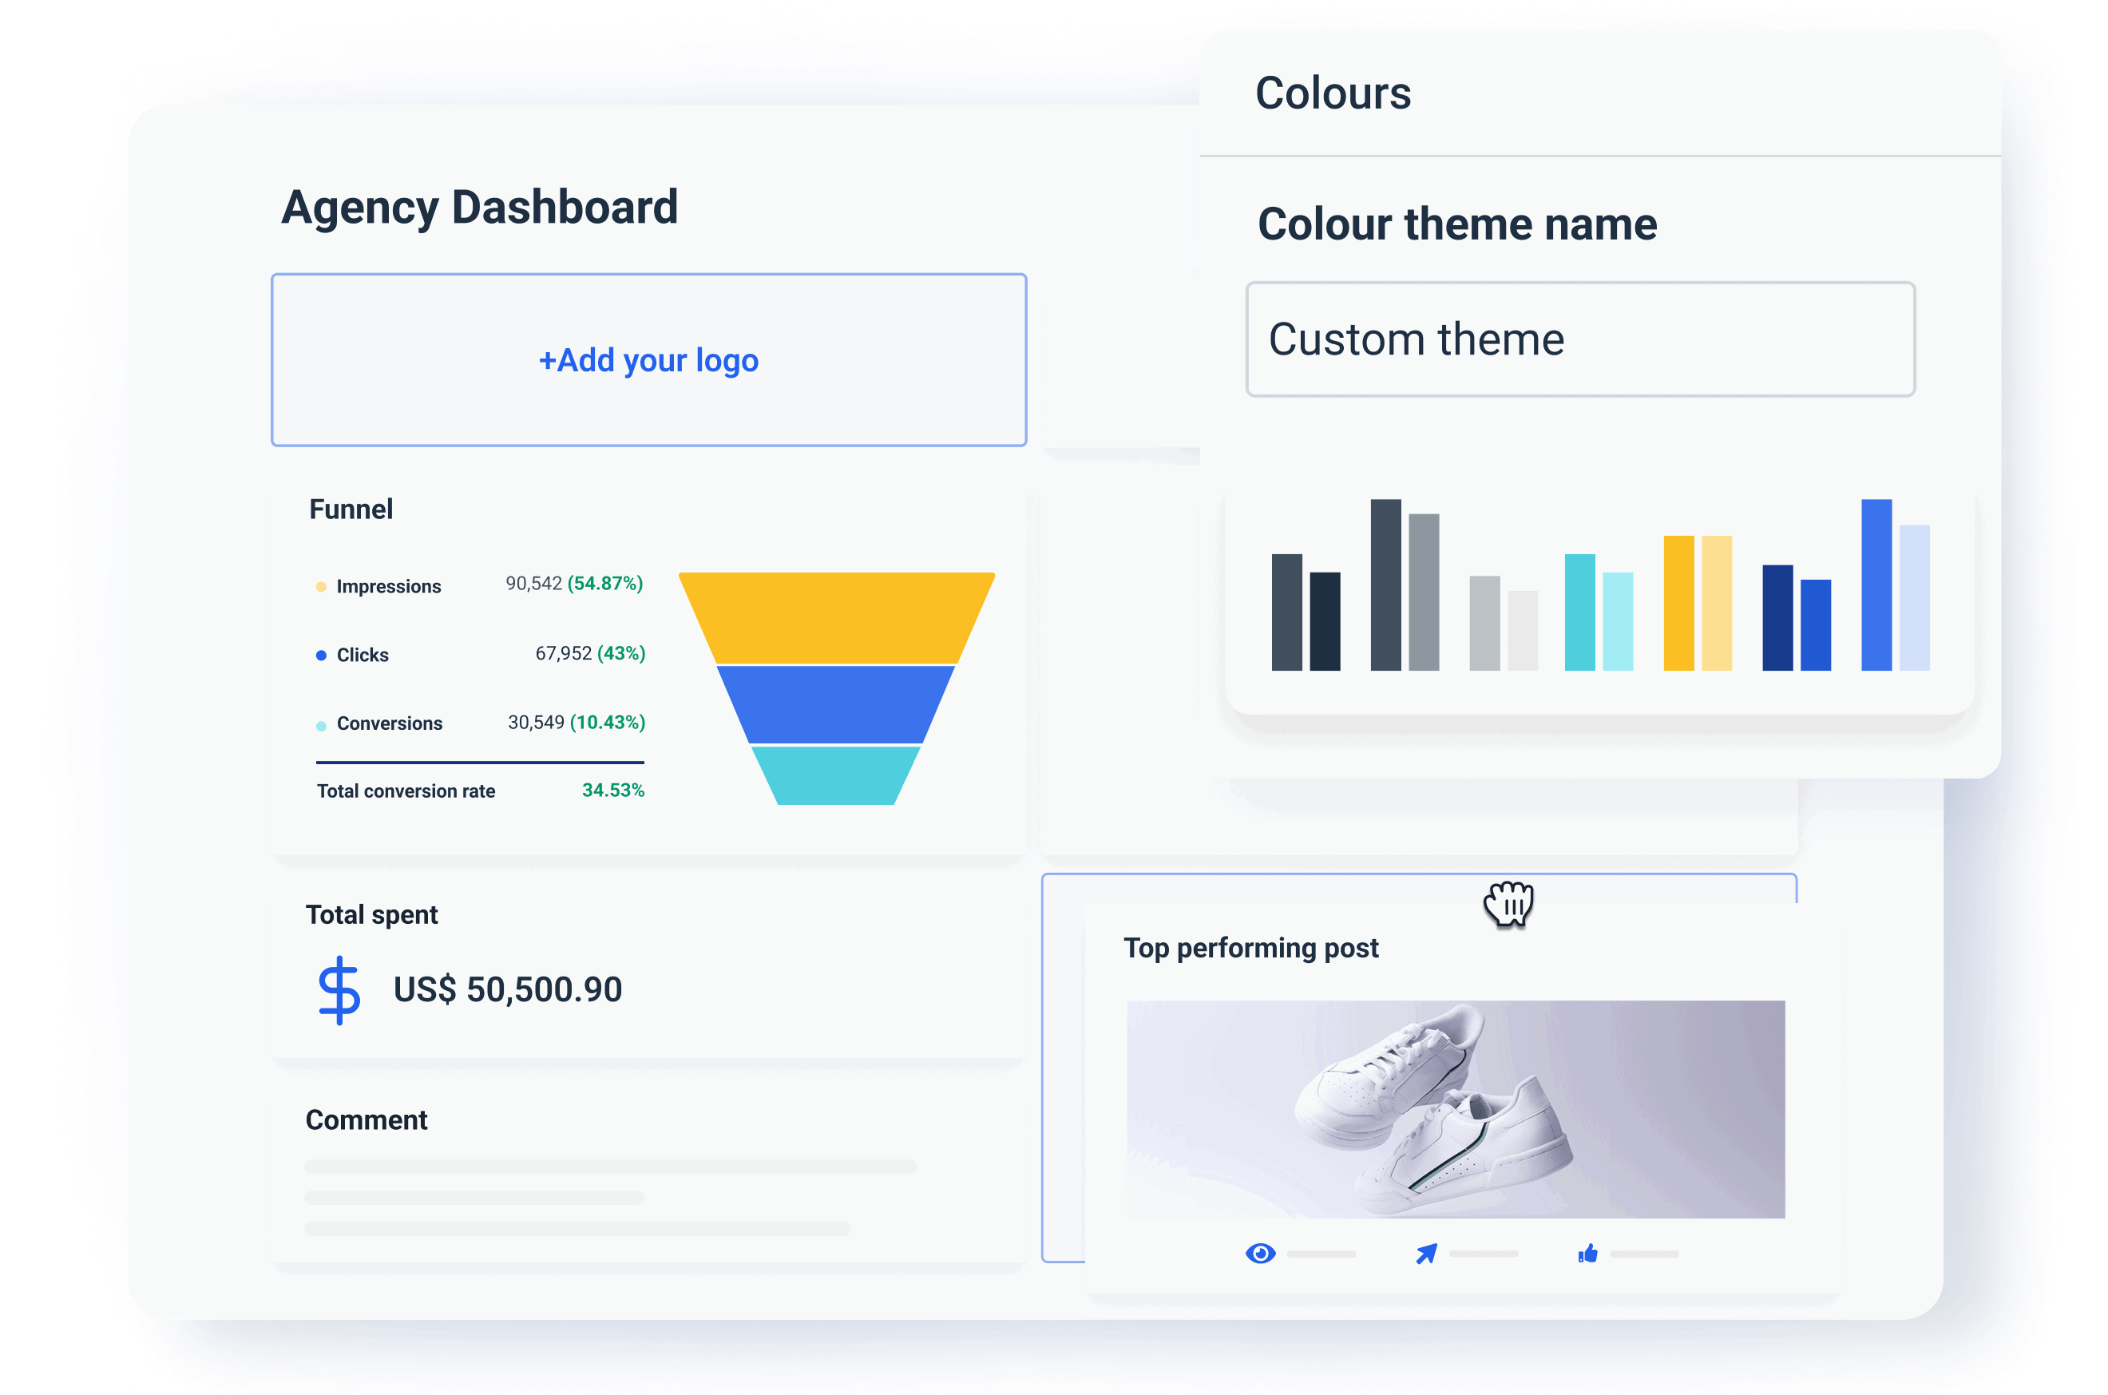Switch to the Colours panel
This screenshot has width=2108, height=1395.
(1333, 93)
